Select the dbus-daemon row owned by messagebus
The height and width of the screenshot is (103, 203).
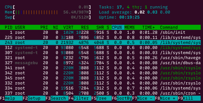click(100, 63)
